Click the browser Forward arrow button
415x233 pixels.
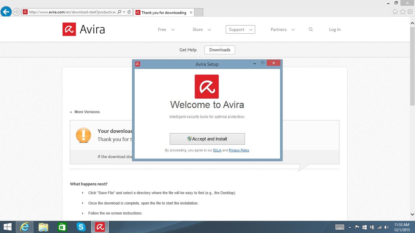point(17,12)
